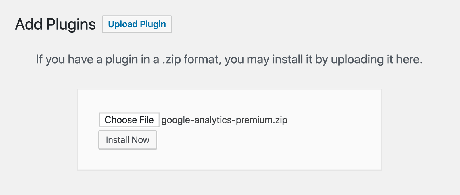Click the sentence mentioning .zip format

pos(229,59)
